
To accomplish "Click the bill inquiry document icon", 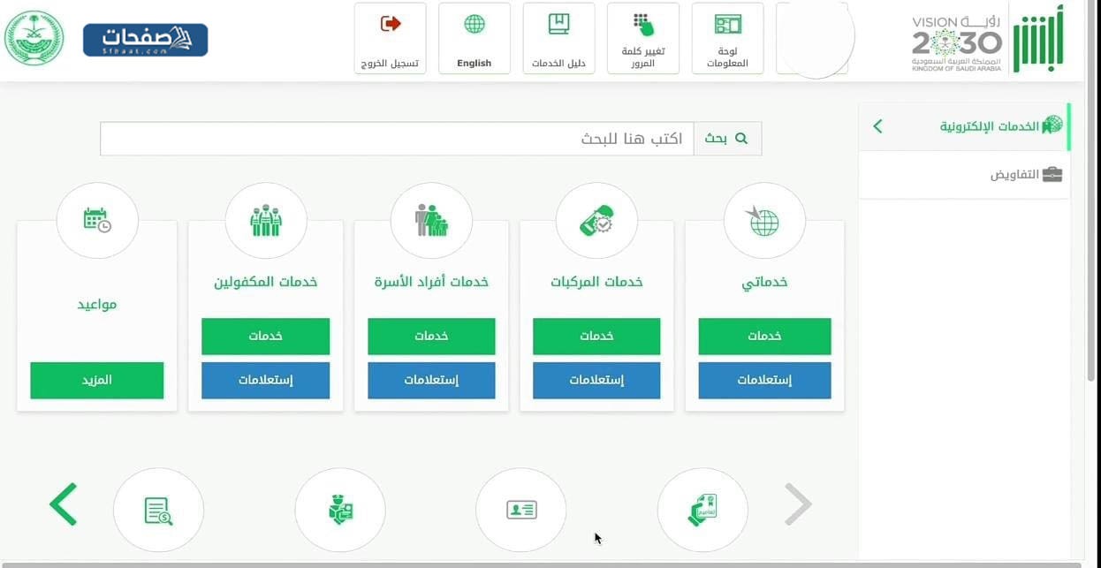I will click(158, 511).
